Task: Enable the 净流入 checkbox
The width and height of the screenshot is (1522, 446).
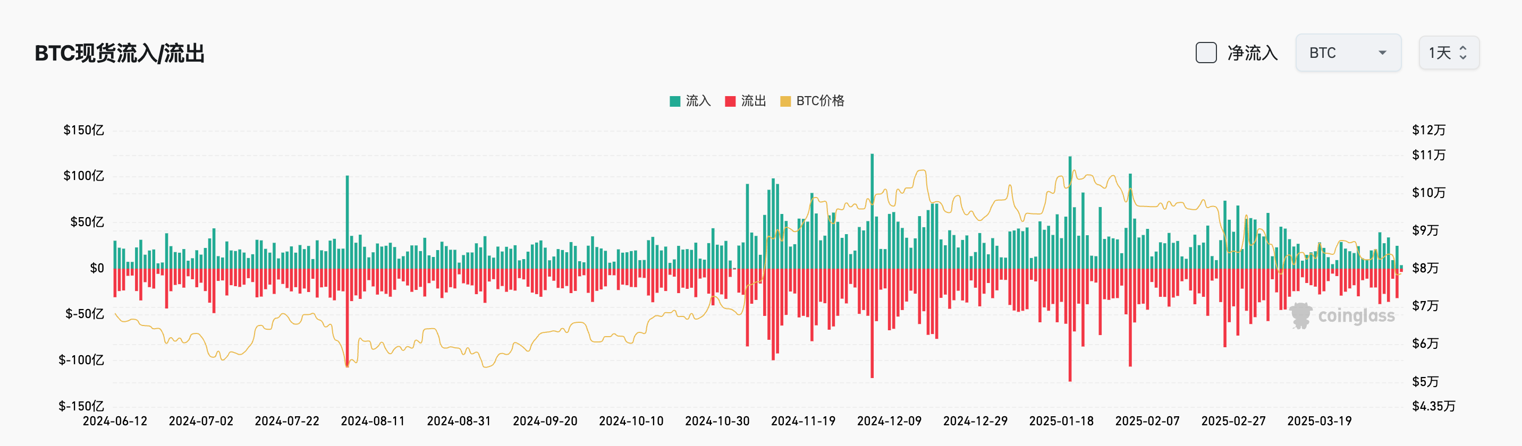Action: [x=1205, y=53]
